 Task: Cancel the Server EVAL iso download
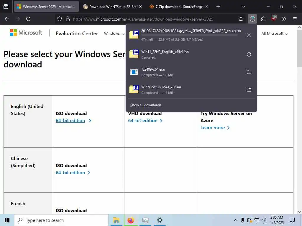tap(249, 35)
